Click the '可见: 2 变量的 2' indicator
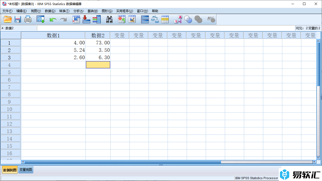 (x=308, y=28)
